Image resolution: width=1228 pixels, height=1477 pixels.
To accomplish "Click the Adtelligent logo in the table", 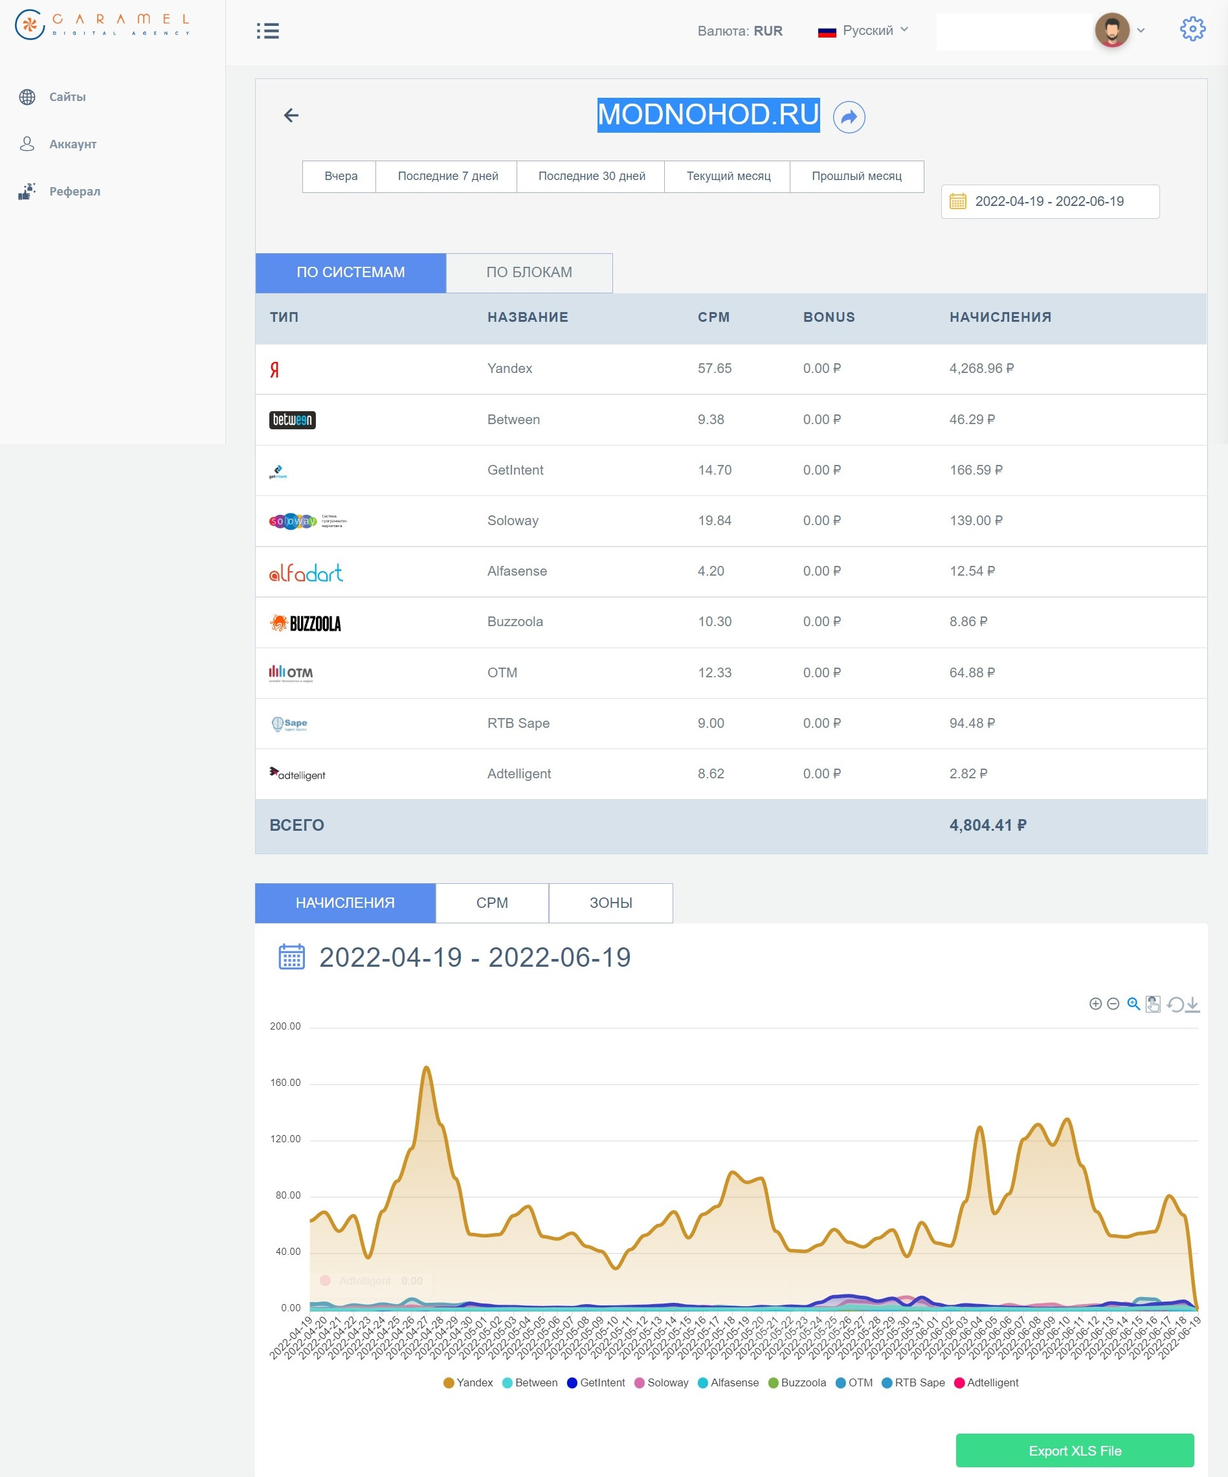I will tap(298, 774).
